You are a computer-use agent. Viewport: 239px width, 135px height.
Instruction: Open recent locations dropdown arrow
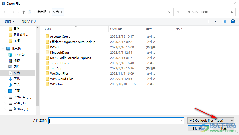[x=18, y=12]
